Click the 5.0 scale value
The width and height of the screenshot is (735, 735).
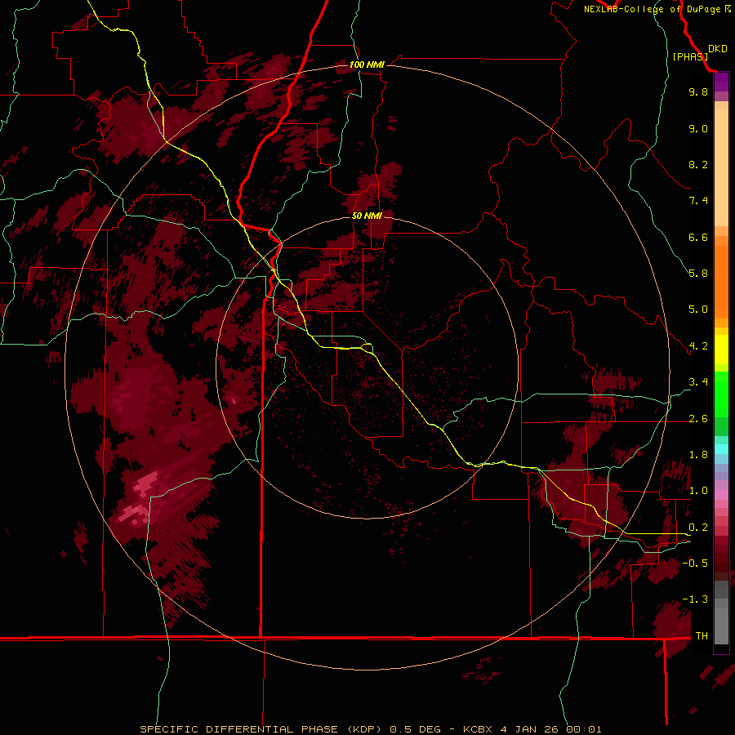point(698,310)
